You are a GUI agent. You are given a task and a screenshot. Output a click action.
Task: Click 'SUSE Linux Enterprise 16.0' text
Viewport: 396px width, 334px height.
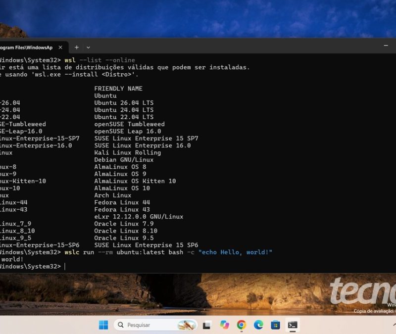143,145
